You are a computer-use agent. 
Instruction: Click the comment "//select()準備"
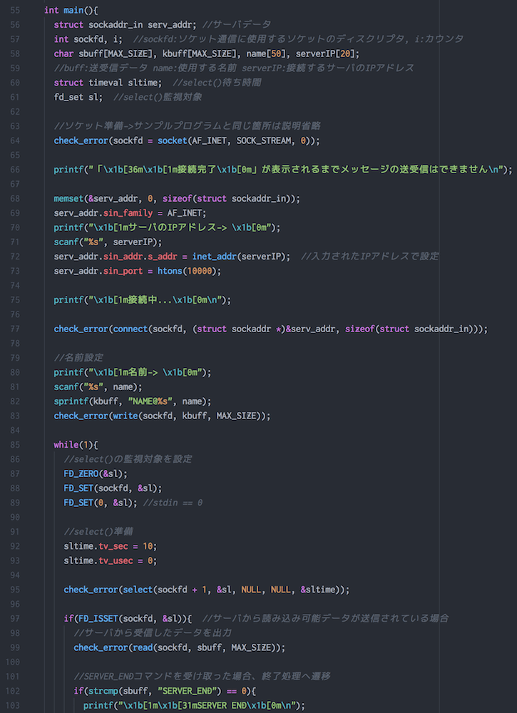(98, 532)
